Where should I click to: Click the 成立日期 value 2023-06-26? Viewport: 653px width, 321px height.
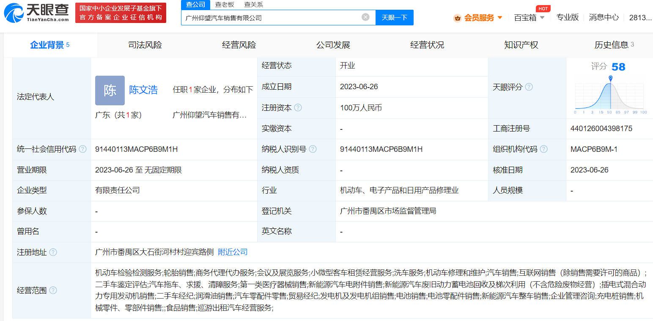tap(359, 87)
